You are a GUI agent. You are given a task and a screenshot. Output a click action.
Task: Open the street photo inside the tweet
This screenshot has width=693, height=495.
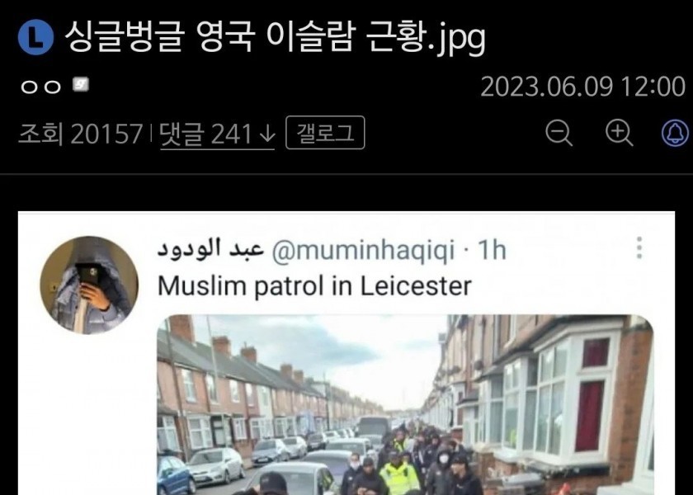pyautogui.click(x=405, y=404)
